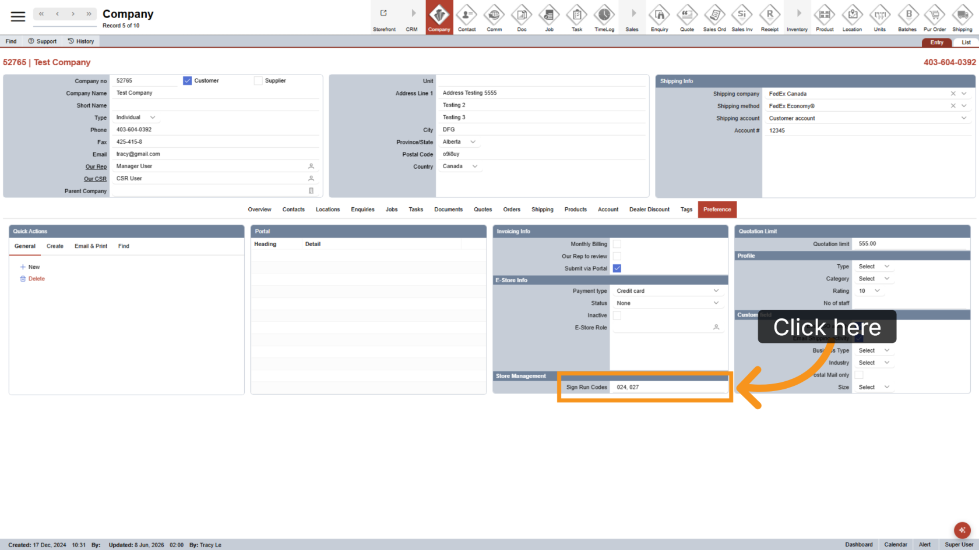The image size is (979, 550).
Task: Open the Storefront icon
Action: point(384,17)
